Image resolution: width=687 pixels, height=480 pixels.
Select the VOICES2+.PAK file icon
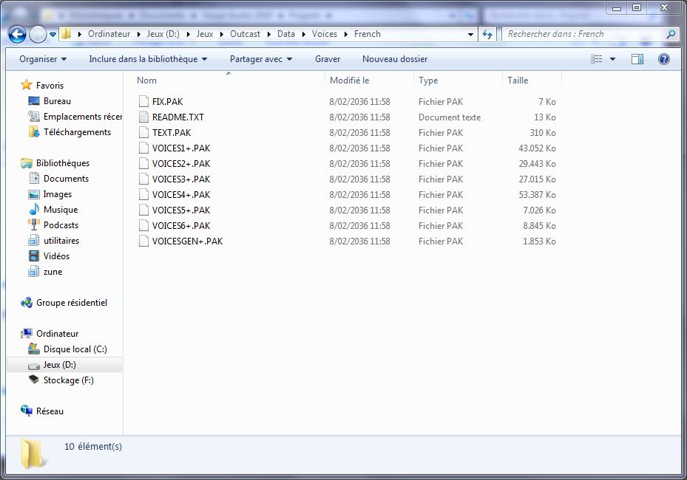click(143, 164)
